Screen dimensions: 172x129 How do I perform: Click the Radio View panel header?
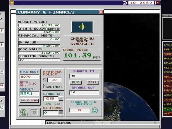[167, 16]
